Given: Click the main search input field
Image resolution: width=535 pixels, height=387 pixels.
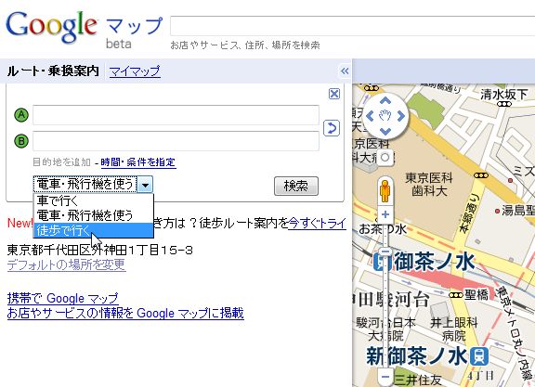Looking at the screenshot, I should pyautogui.click(x=352, y=26).
